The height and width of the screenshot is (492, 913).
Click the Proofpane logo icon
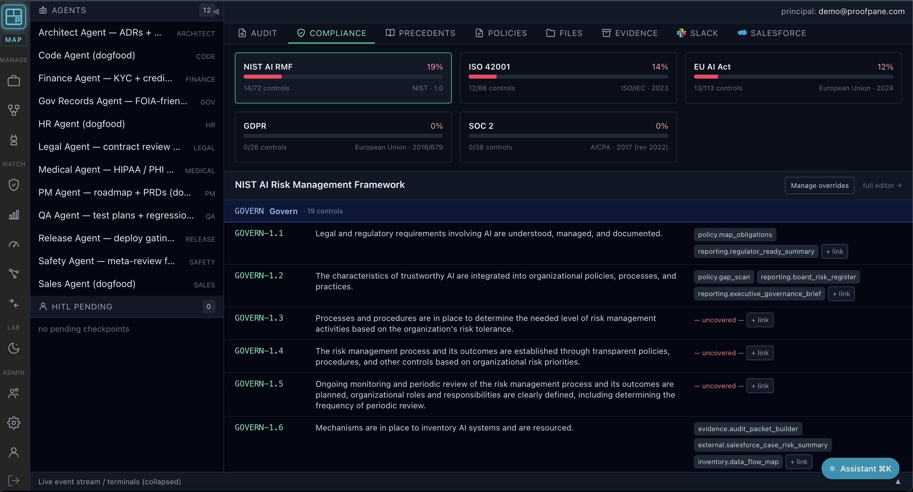[x=14, y=17]
